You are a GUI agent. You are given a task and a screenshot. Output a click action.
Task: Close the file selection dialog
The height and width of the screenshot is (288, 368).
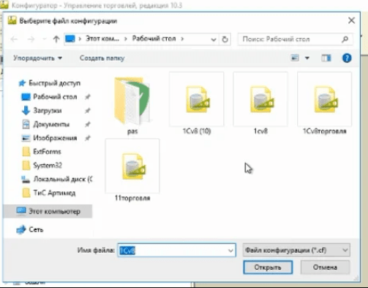351,21
